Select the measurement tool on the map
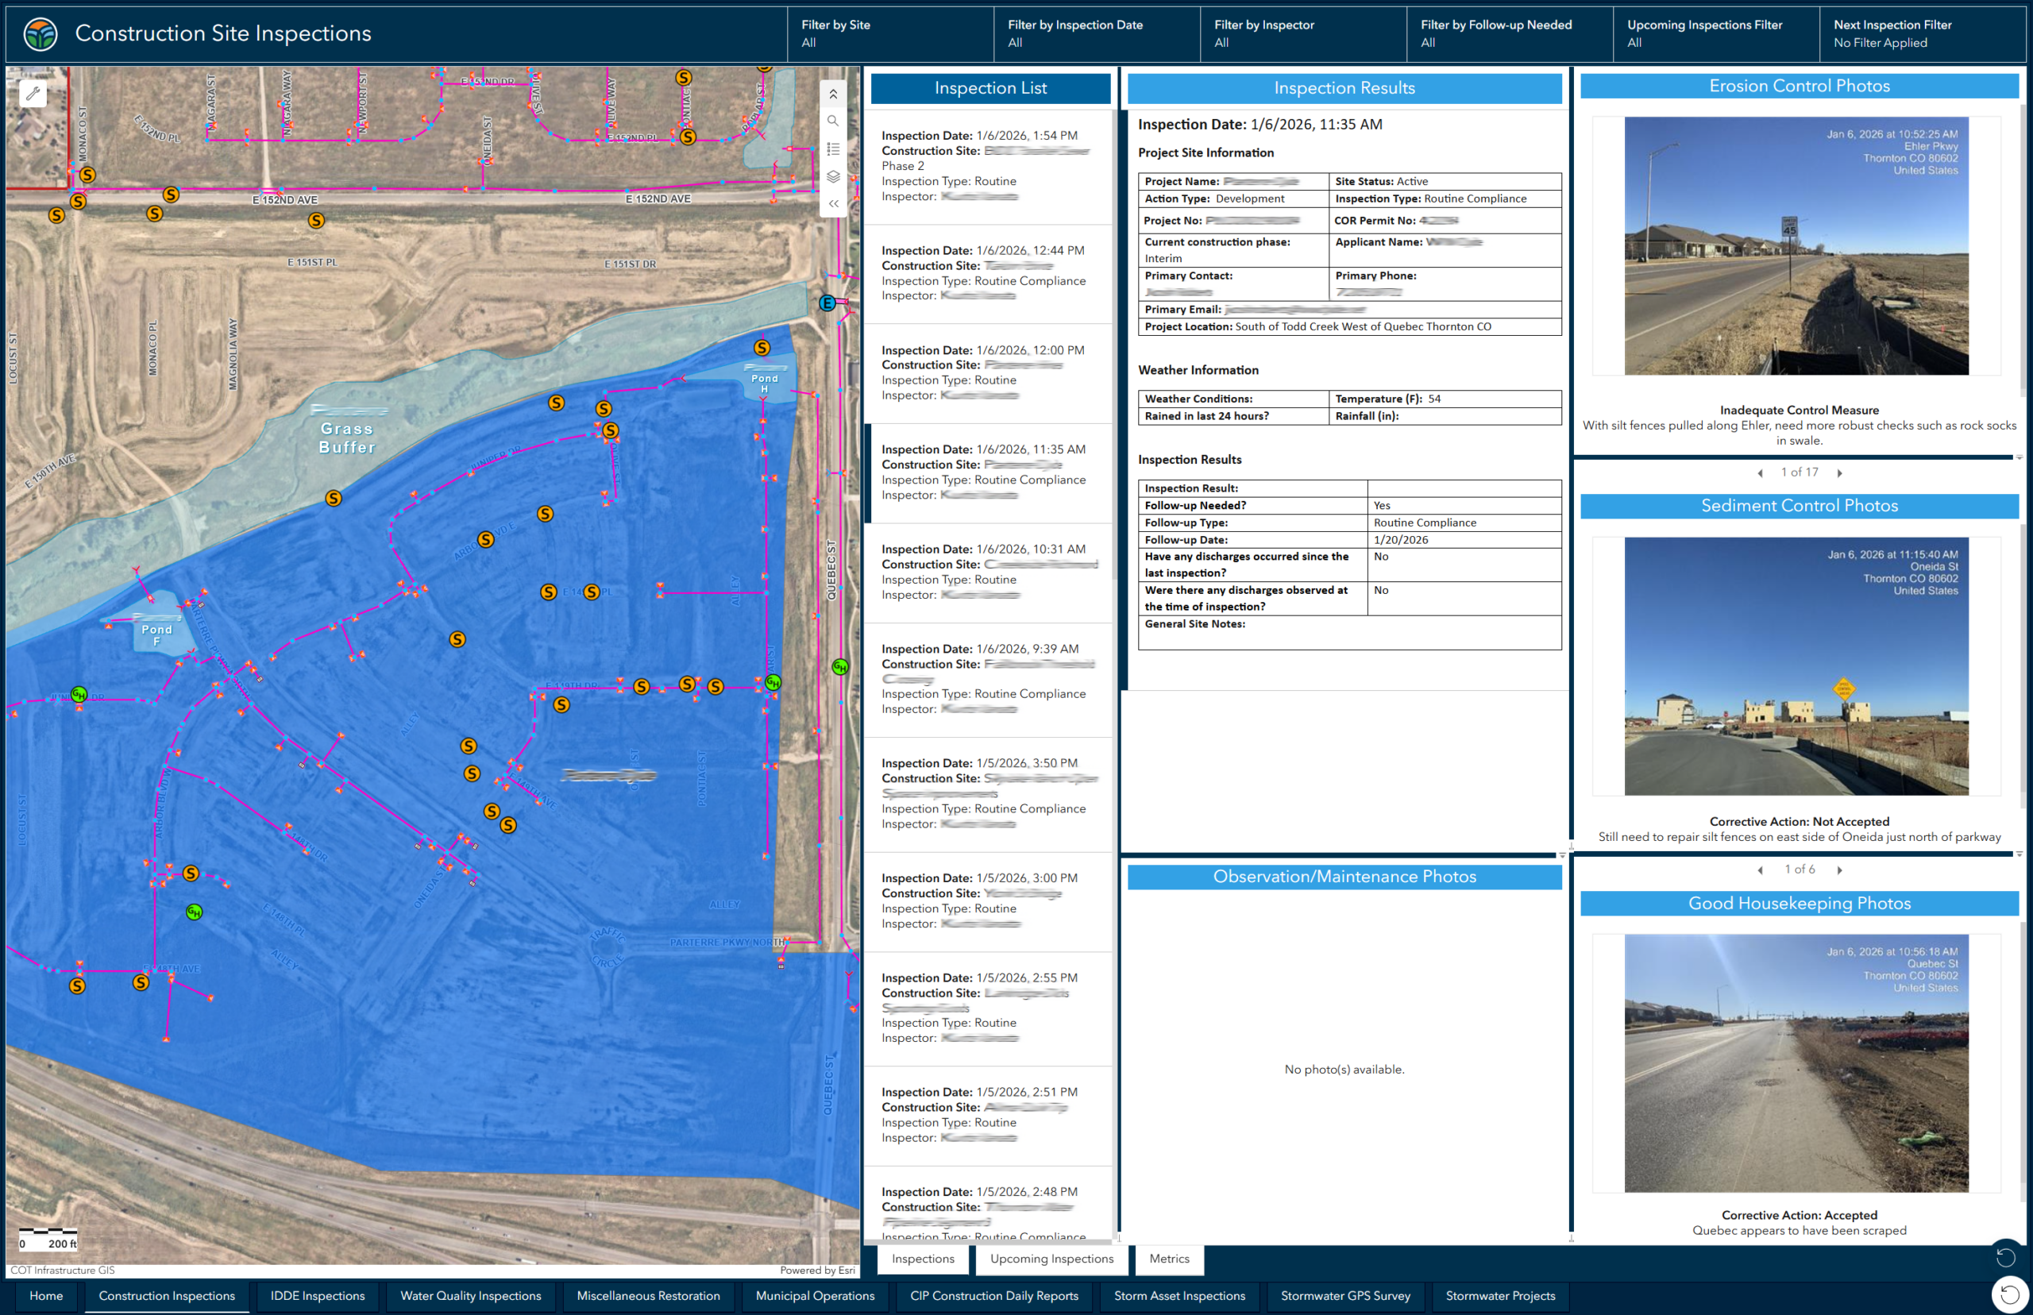The height and width of the screenshot is (1315, 2033). [33, 94]
